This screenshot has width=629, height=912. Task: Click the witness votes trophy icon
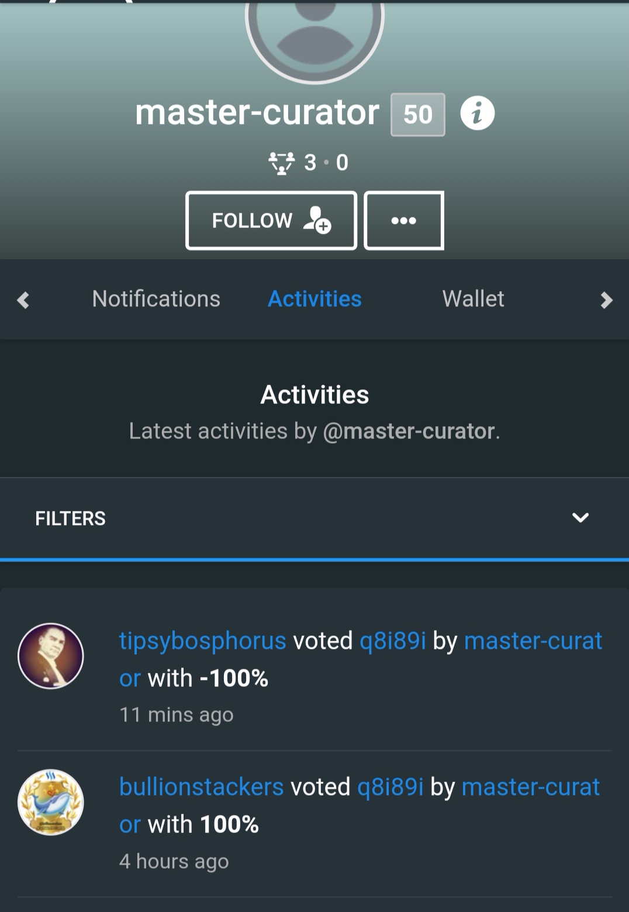(281, 163)
